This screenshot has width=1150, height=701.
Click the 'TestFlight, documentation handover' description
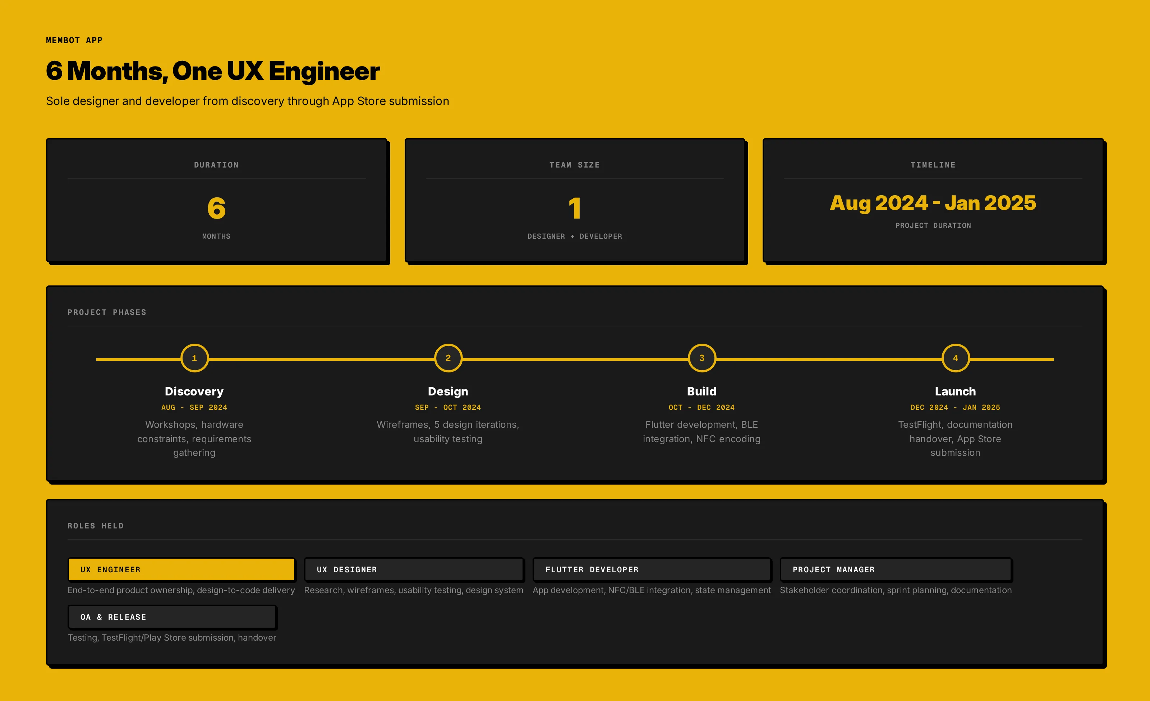tap(955, 438)
